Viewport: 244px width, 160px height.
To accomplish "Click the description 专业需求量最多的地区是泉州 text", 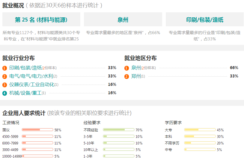I will (123, 33).
